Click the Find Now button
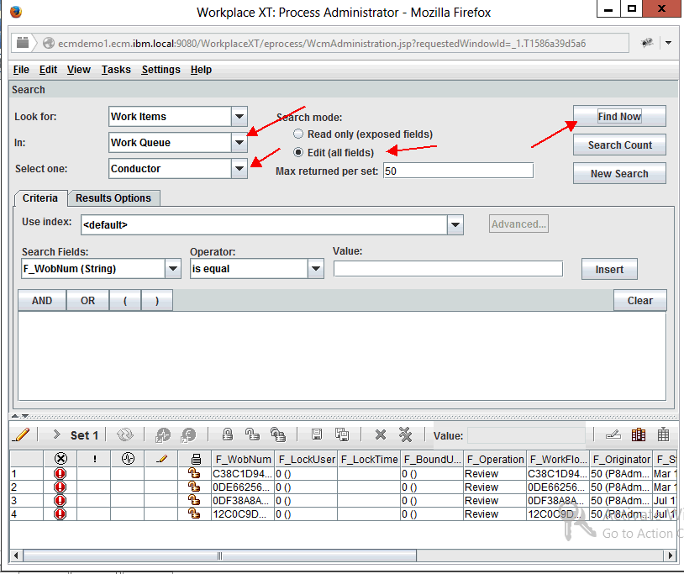Image resolution: width=684 pixels, height=574 pixels. click(619, 117)
